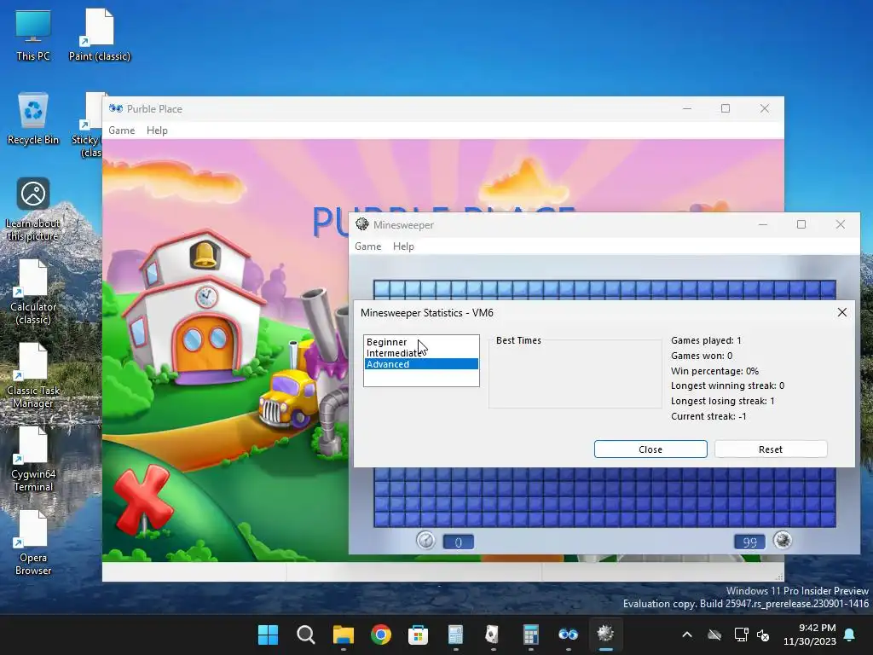Minimize the Purble Place window
The image size is (873, 655).
pyautogui.click(x=687, y=108)
